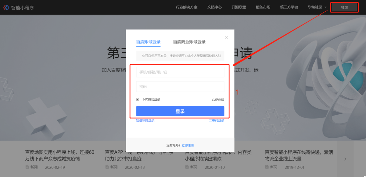Image resolution: width=366 pixels, height=177 pixels.
Task: Click news icon beside date 2020-01-10
Action: pyautogui.click(x=187, y=167)
